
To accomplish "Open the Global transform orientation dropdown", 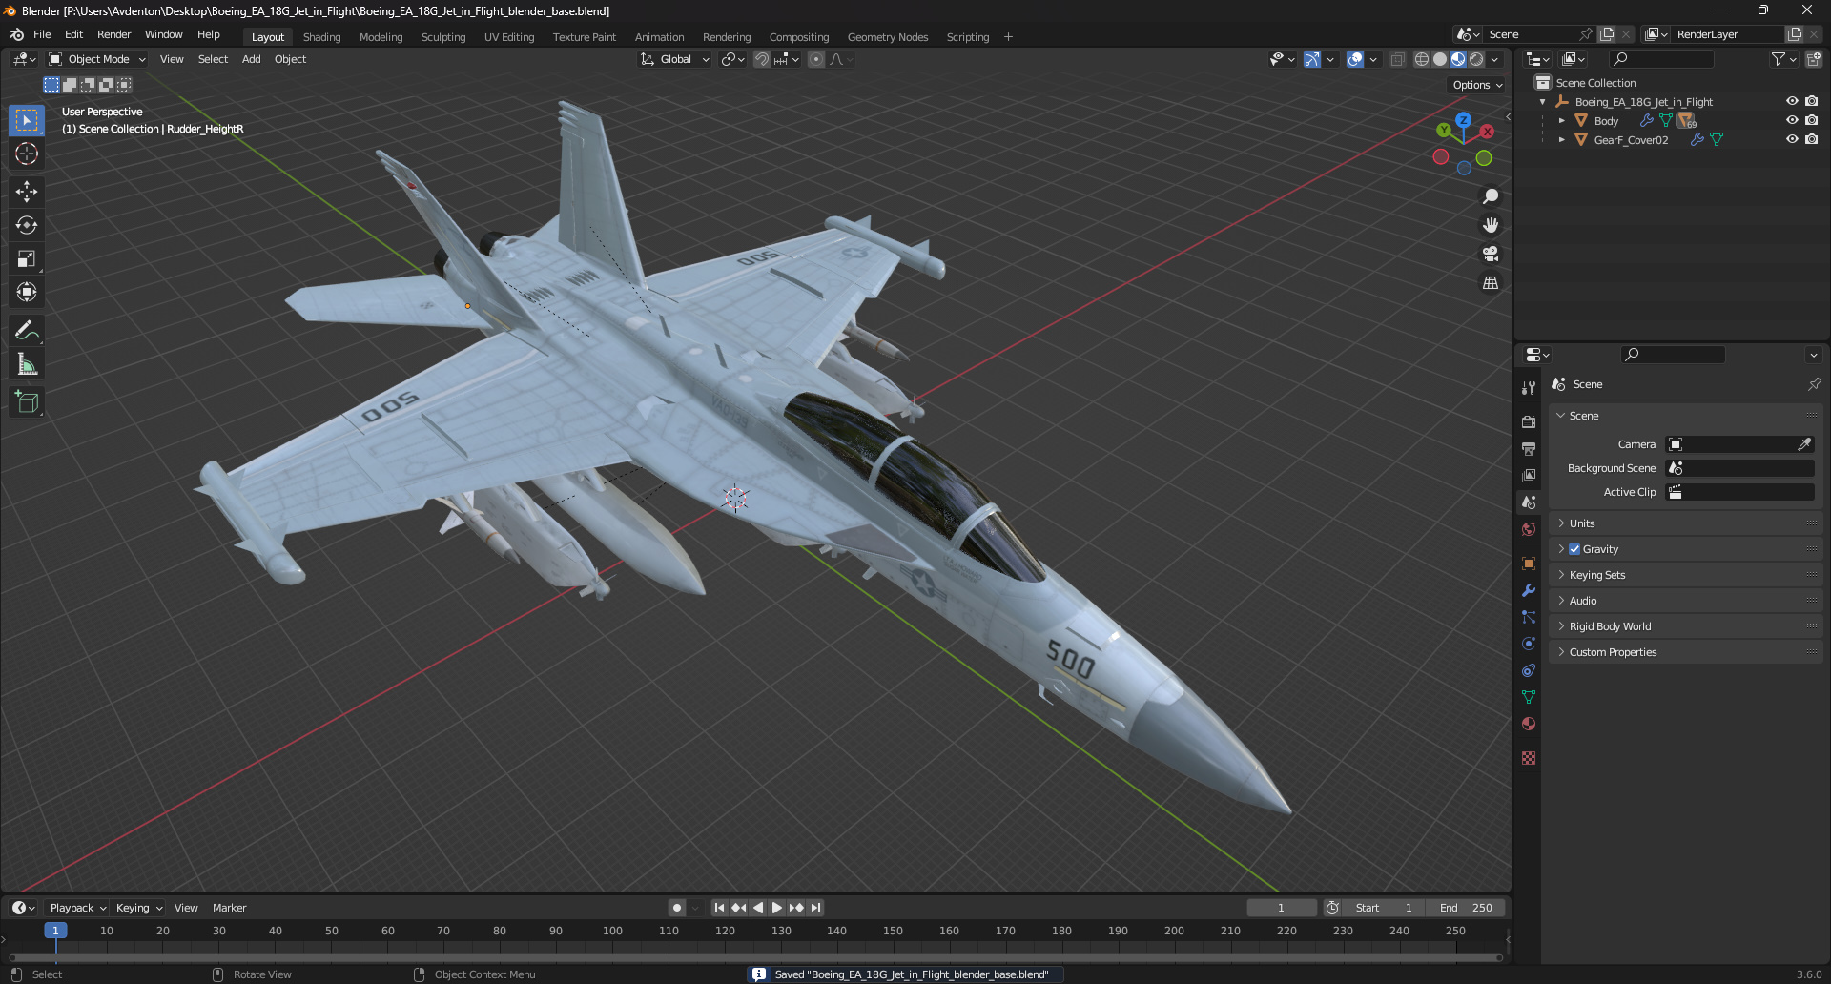I will coord(675,59).
